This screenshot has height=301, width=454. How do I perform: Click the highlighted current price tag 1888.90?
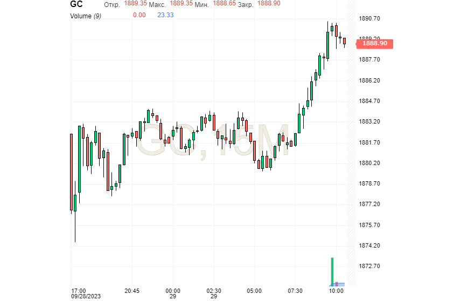click(375, 43)
